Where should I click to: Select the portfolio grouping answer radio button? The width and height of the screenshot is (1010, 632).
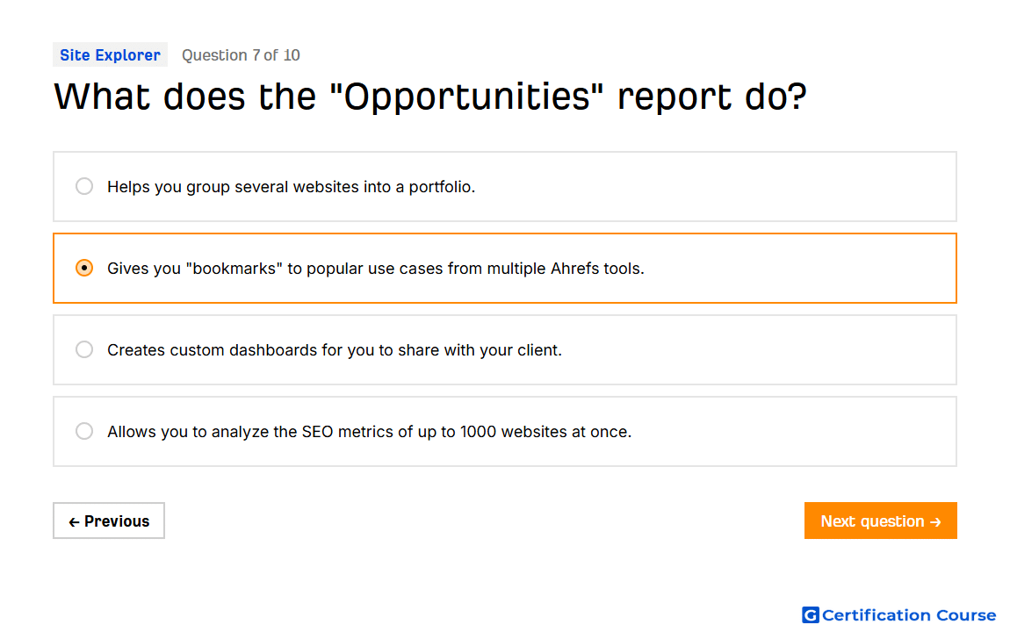pos(84,187)
